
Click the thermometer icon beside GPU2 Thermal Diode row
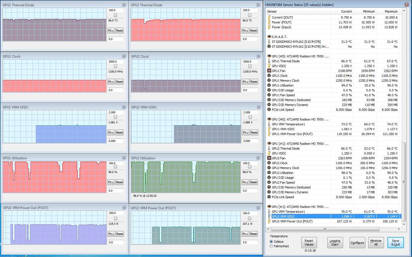click(x=269, y=148)
